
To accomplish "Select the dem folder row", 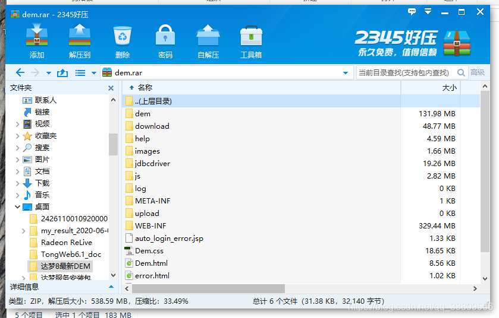I will (x=301, y=114).
